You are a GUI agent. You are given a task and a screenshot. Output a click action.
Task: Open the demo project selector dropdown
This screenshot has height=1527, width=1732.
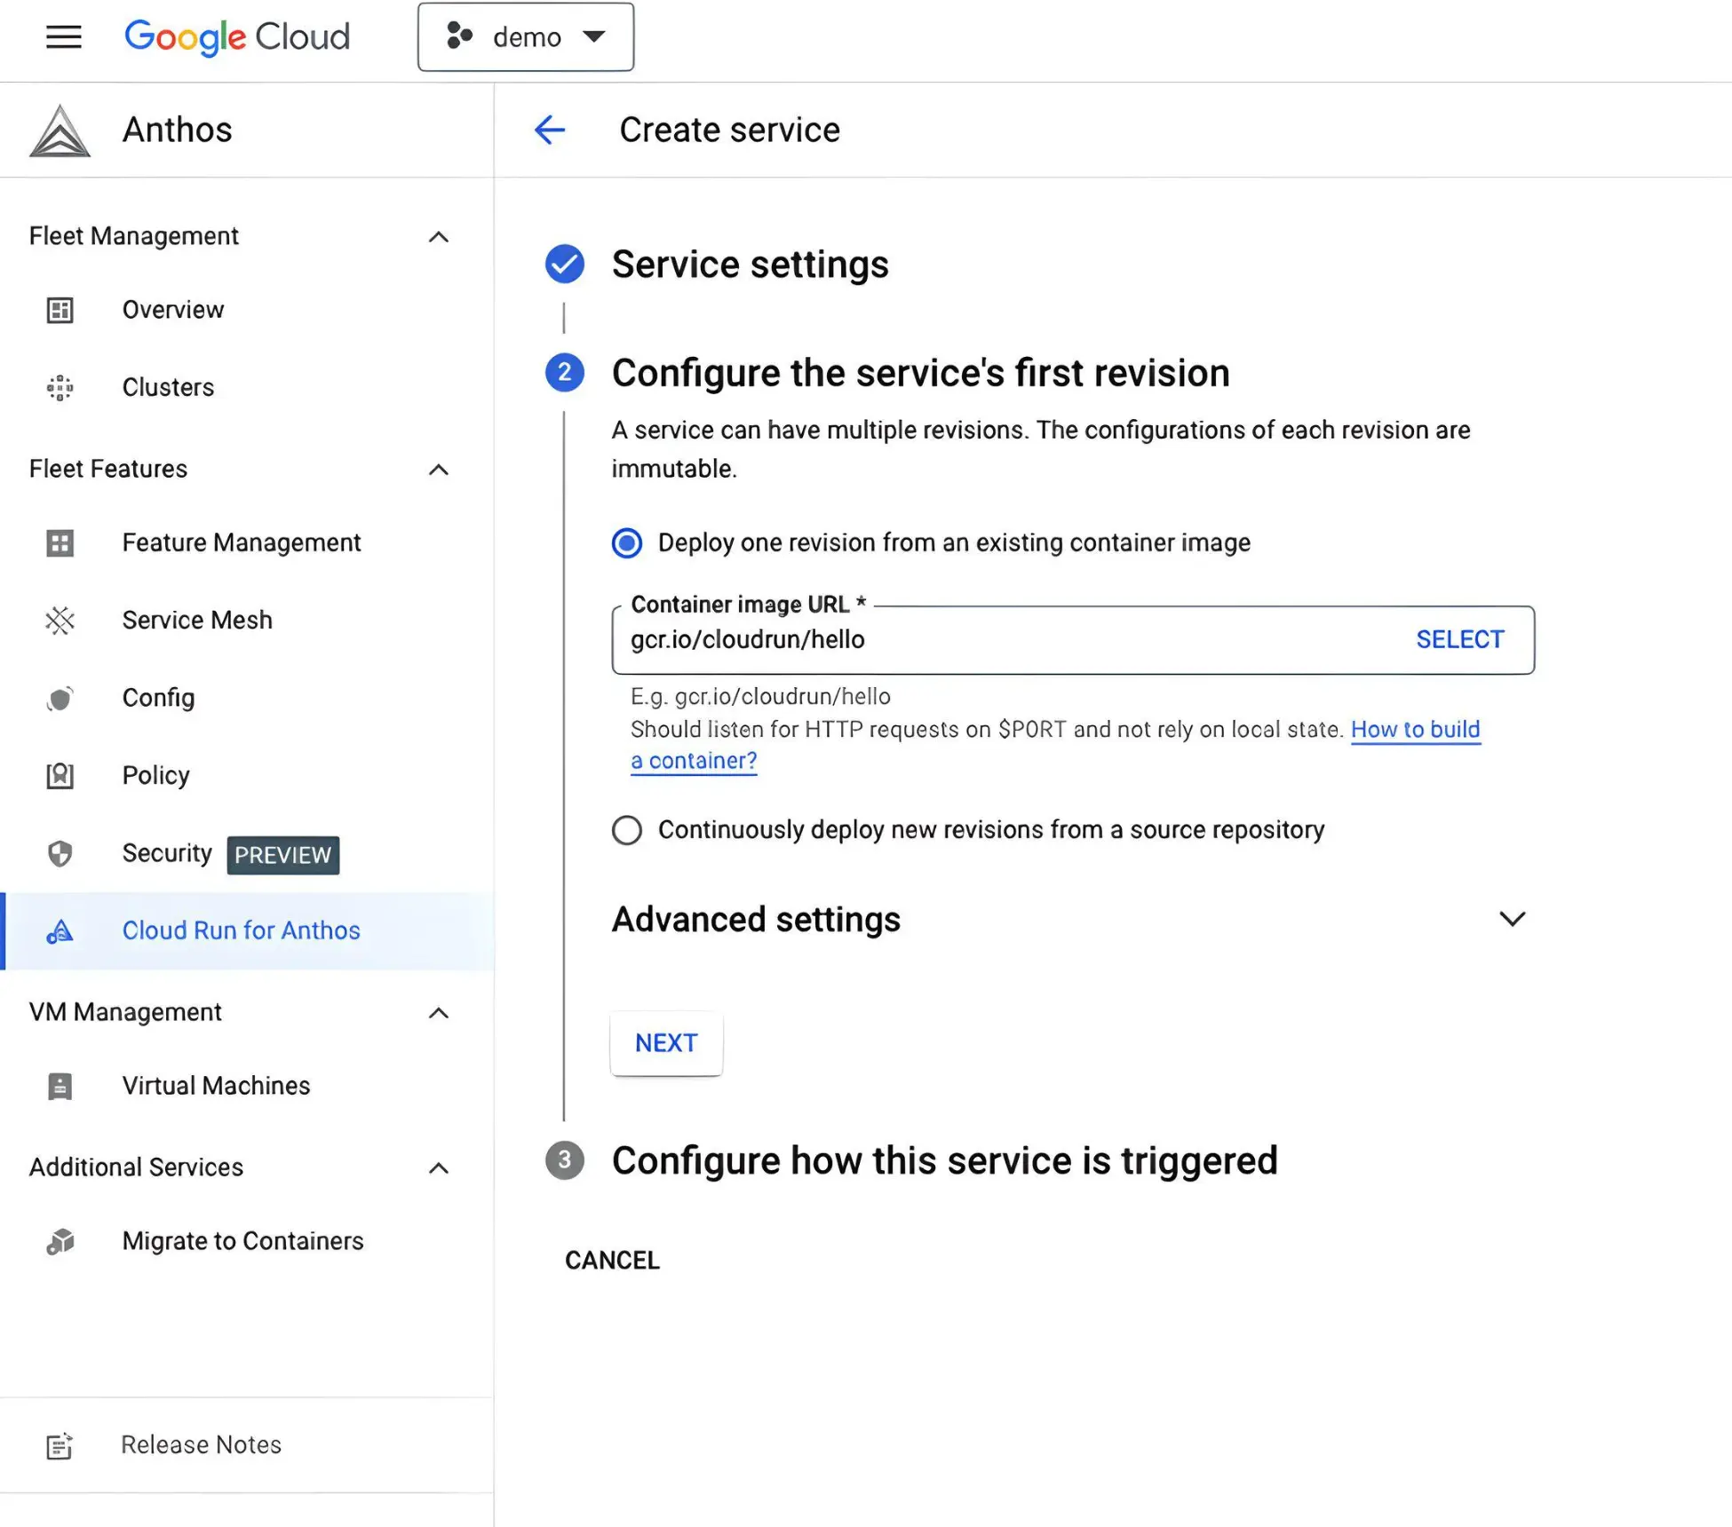coord(526,37)
